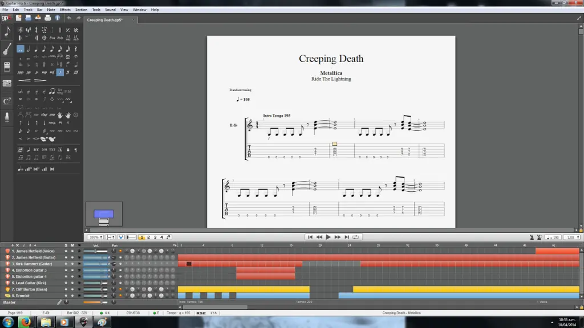Open the Instrument panel with the guitar icon

tap(7, 49)
